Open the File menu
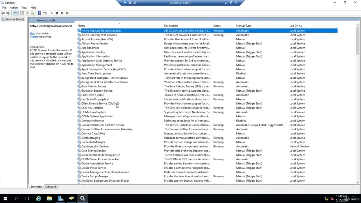 (4, 8)
